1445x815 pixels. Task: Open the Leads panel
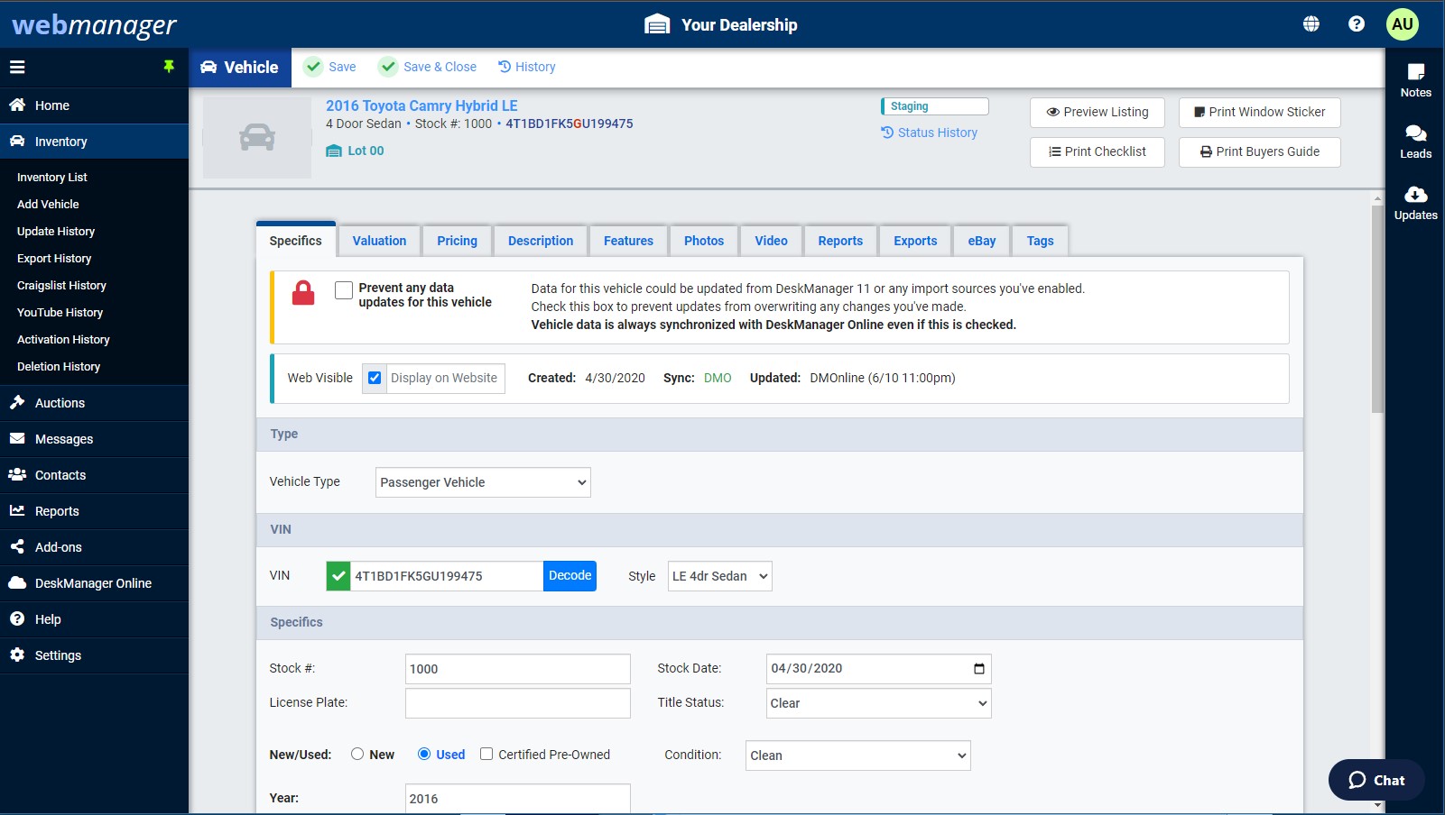point(1415,142)
